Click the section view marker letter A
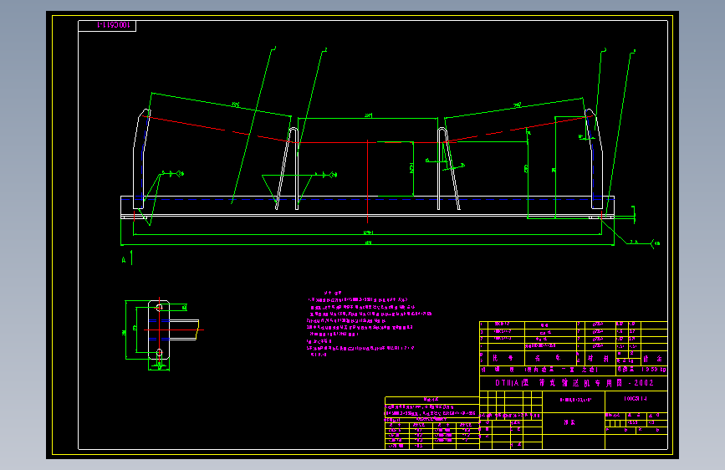Screen dimensions: 725x470 pos(124,260)
